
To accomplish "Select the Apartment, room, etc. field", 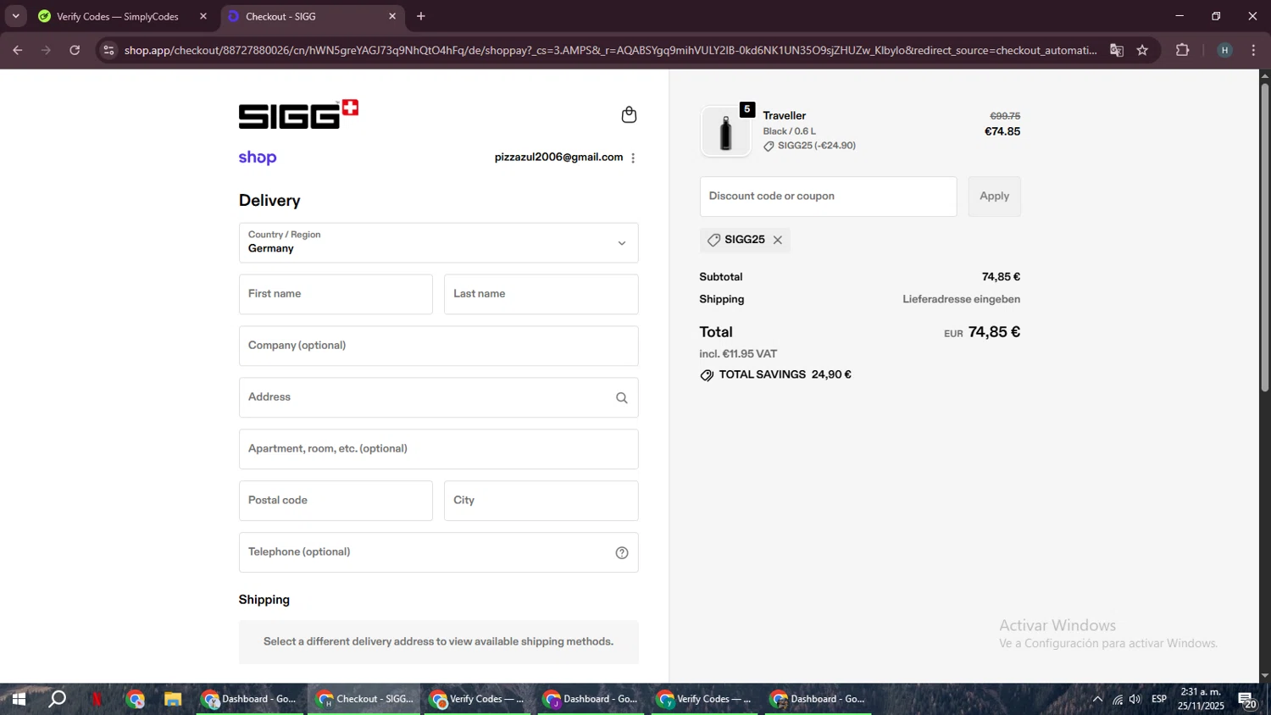I will (438, 449).
